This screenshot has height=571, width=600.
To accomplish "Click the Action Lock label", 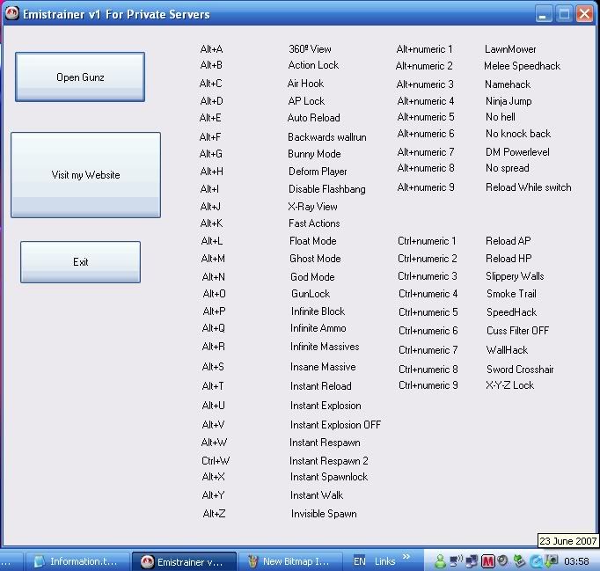I will pyautogui.click(x=313, y=65).
